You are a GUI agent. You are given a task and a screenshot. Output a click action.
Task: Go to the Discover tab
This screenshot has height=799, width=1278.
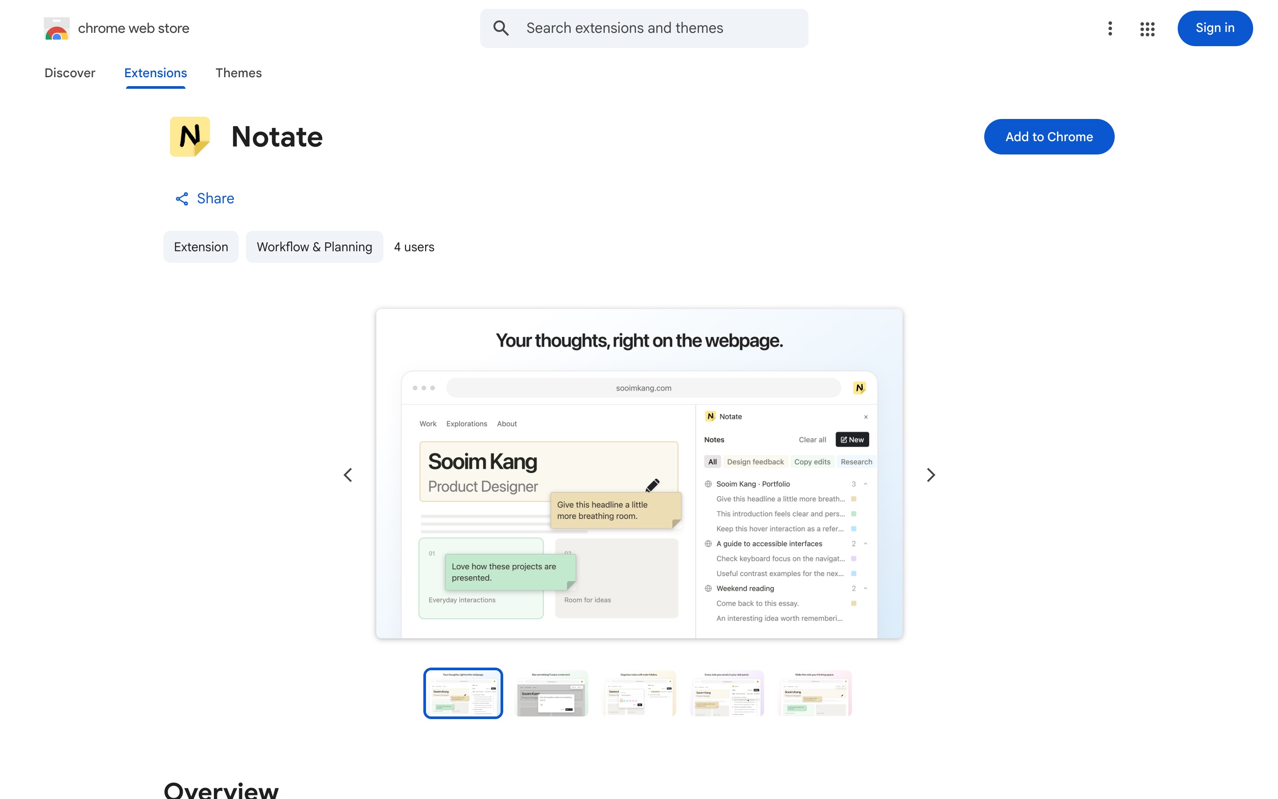pos(70,73)
